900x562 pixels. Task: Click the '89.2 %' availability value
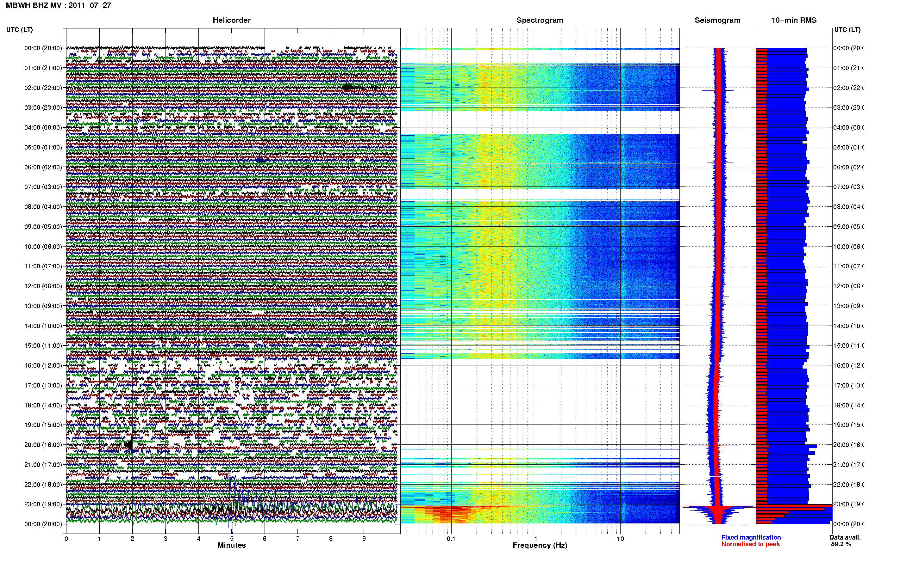tap(841, 544)
